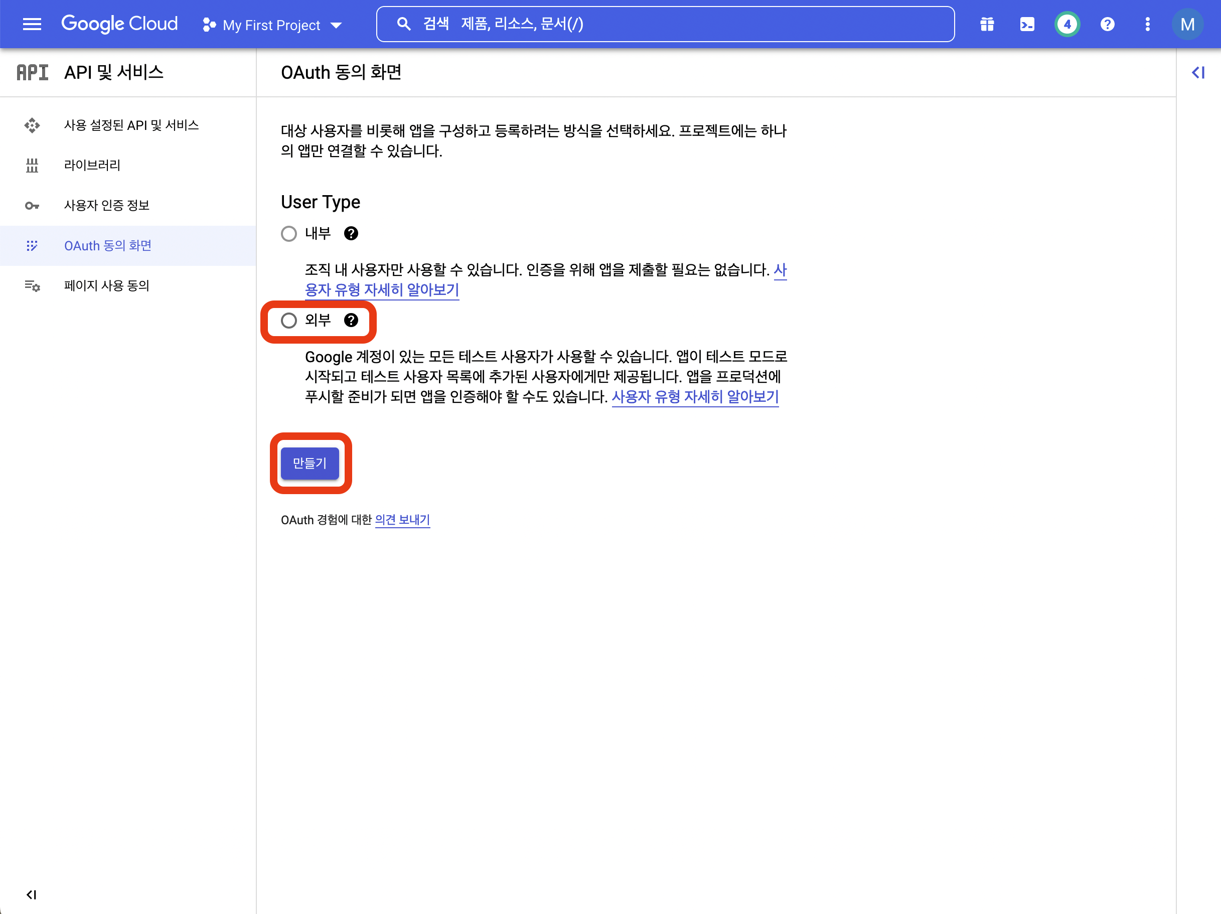
Task: Click the M account avatar
Action: pyautogui.click(x=1187, y=24)
